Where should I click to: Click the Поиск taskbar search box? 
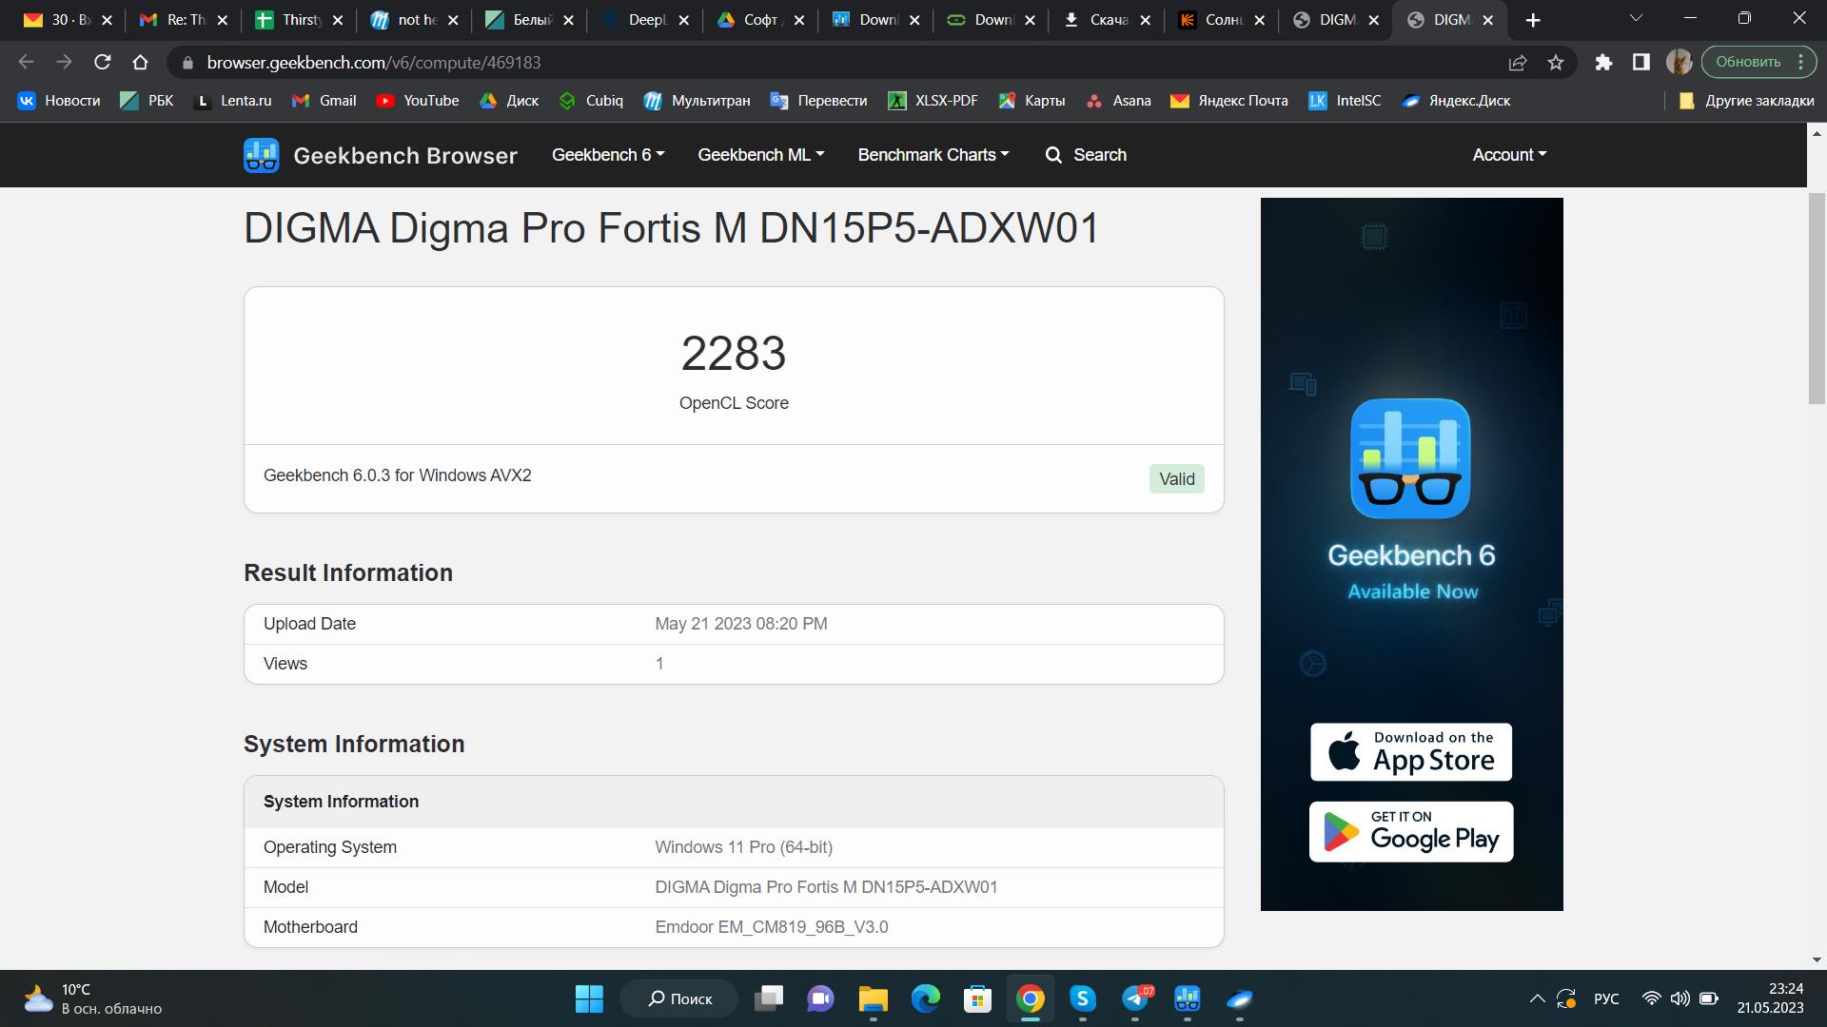[679, 998]
